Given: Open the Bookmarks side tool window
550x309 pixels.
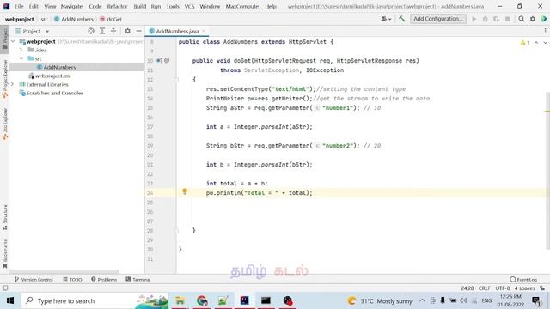Looking at the screenshot, I should pos(5,254).
